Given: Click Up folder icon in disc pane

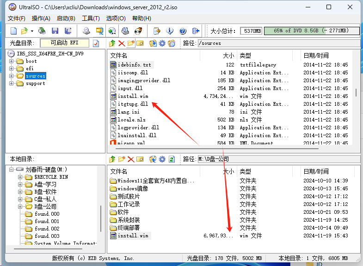Looking at the screenshot, I should (x=112, y=43).
